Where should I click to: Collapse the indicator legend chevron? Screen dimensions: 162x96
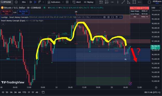click(x=3, y=24)
